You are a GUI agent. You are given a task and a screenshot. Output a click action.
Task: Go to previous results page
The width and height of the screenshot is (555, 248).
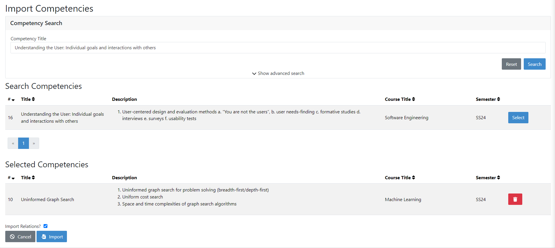pos(13,143)
